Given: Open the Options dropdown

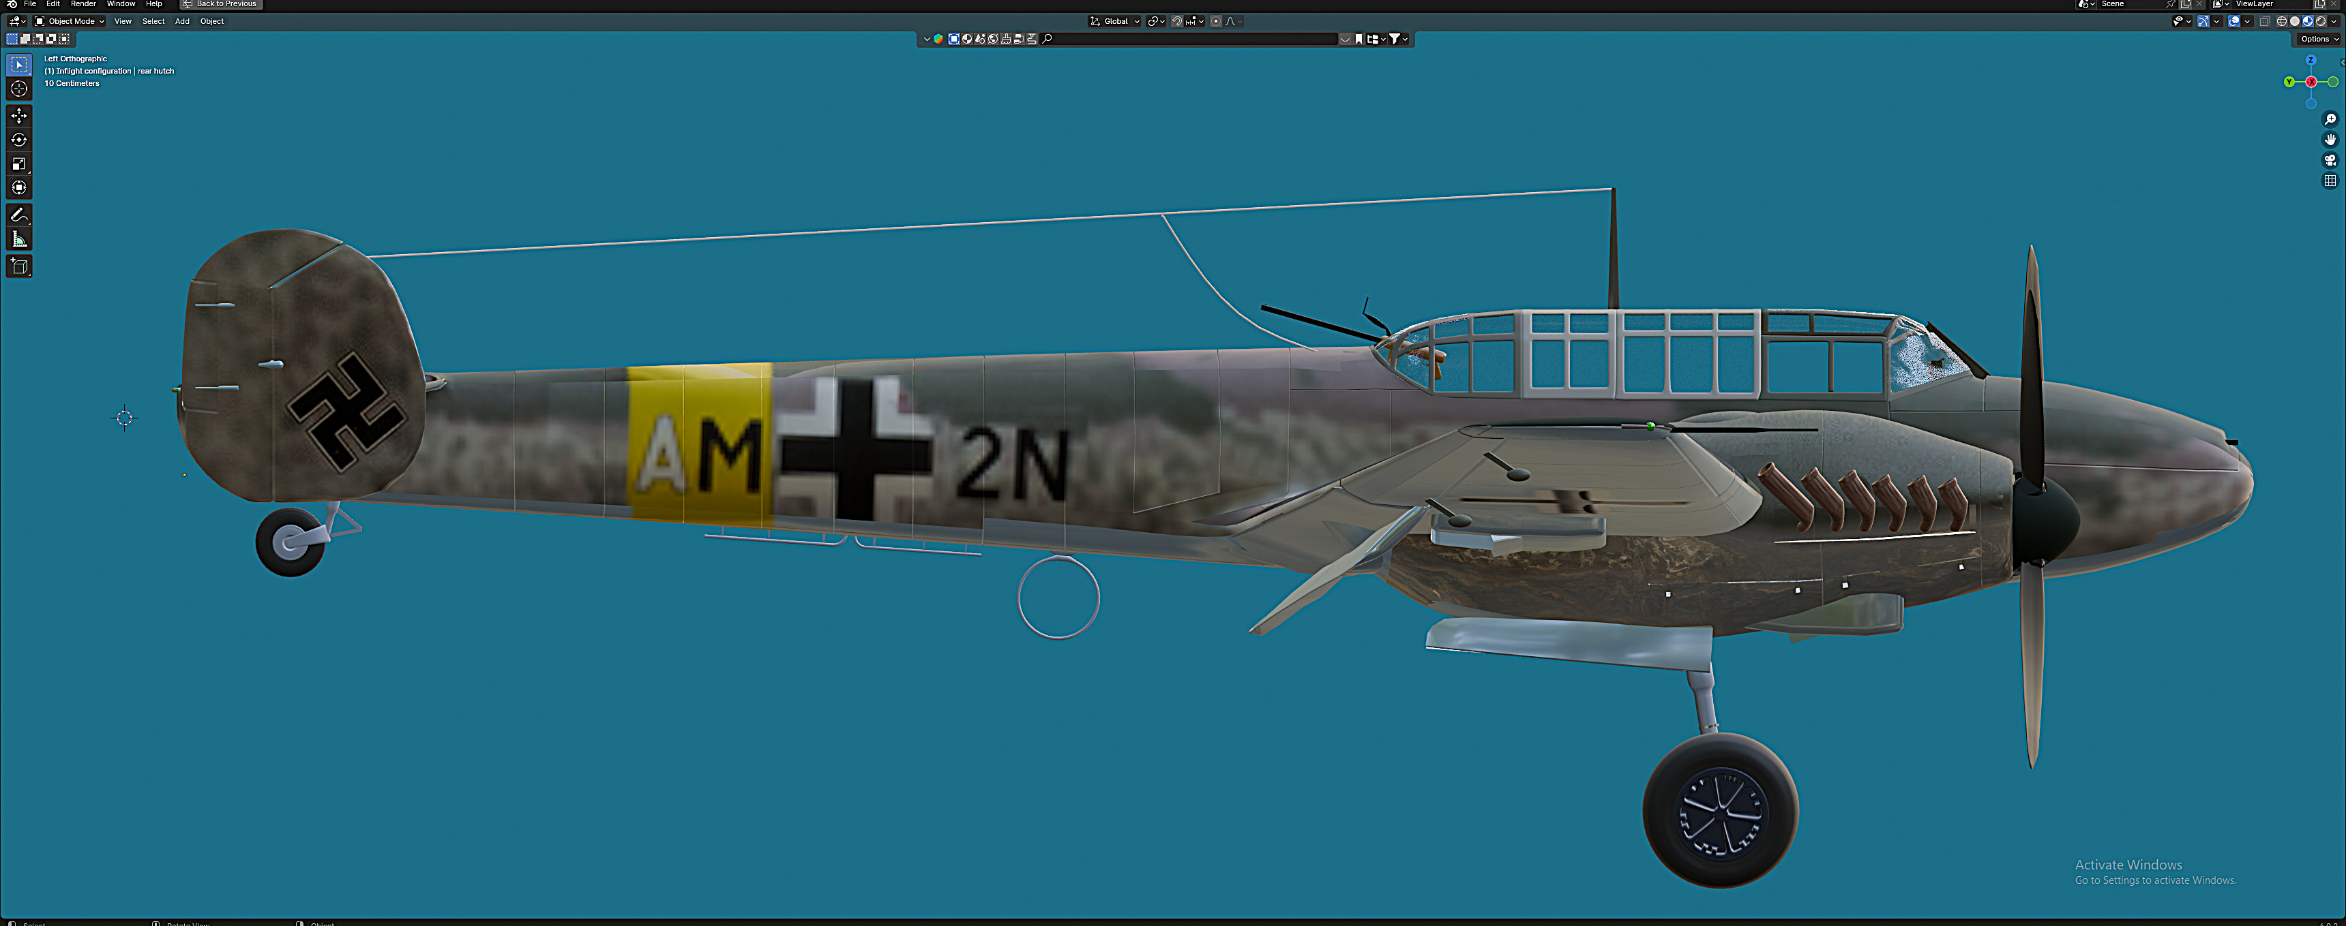Looking at the screenshot, I should (x=2318, y=39).
